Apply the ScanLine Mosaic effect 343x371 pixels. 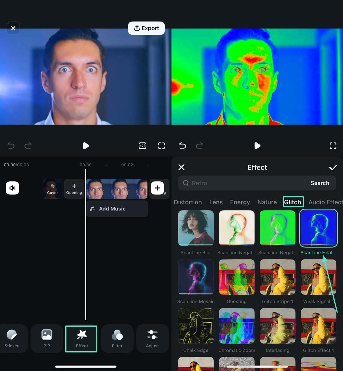pyautogui.click(x=196, y=281)
